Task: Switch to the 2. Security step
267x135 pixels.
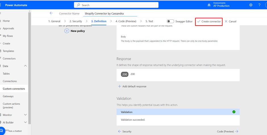Action: coord(76,21)
